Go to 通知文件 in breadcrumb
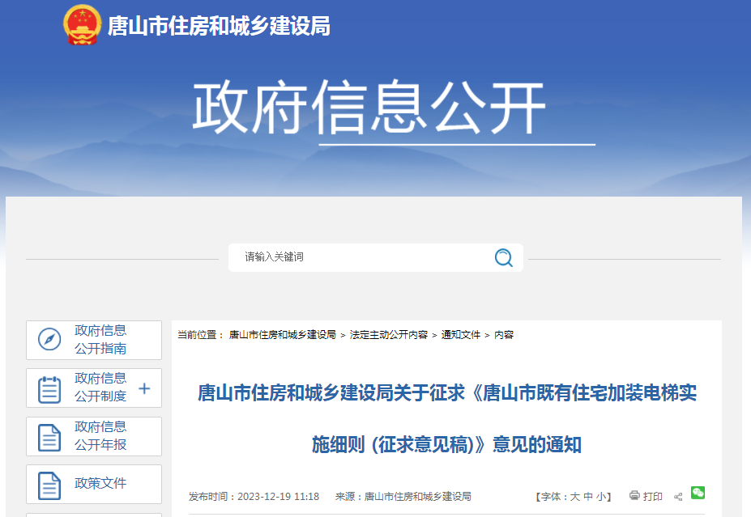 460,335
